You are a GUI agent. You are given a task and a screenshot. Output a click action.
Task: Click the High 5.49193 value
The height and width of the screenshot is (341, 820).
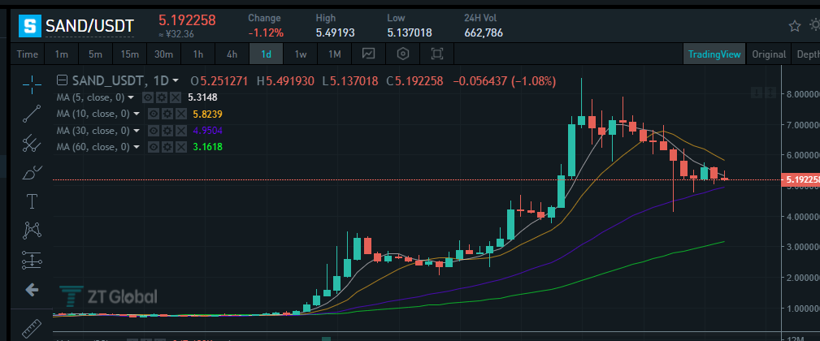335,33
